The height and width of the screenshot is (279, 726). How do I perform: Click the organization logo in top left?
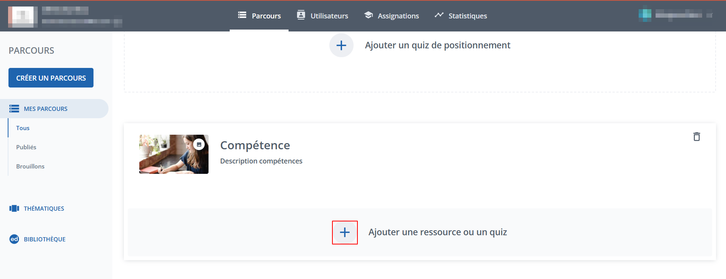23,17
